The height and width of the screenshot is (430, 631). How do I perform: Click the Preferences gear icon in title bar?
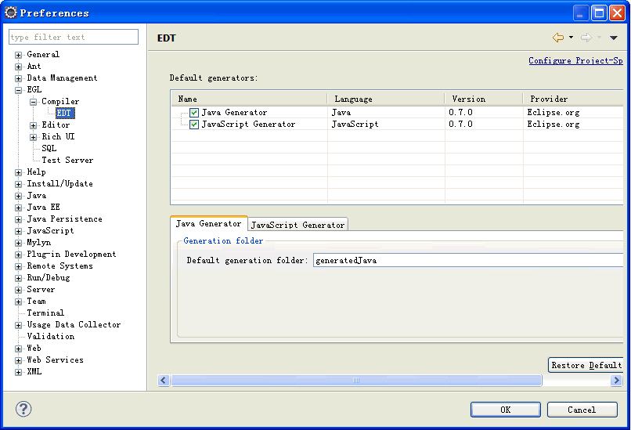pyautogui.click(x=10, y=13)
